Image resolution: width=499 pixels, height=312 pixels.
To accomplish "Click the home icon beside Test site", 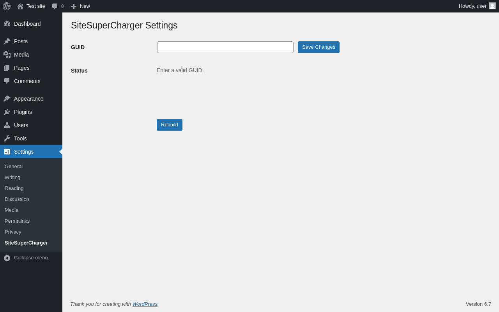I will click(x=20, y=6).
